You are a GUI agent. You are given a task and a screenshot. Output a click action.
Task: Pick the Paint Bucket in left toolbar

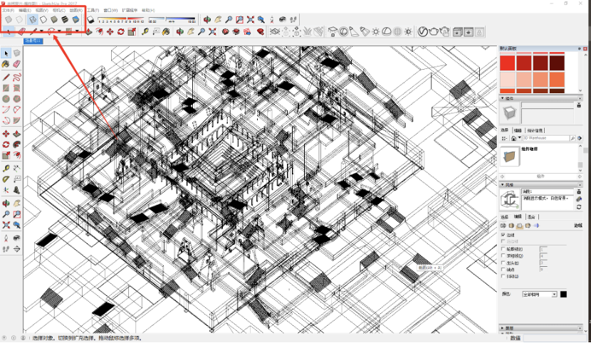pos(6,64)
